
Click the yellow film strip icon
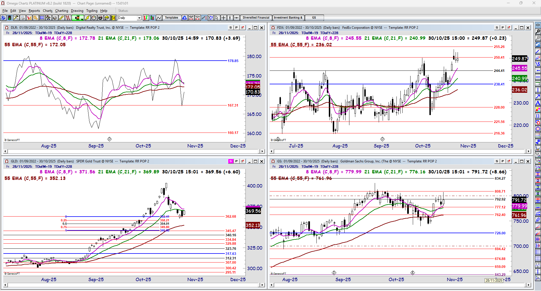tap(113, 18)
